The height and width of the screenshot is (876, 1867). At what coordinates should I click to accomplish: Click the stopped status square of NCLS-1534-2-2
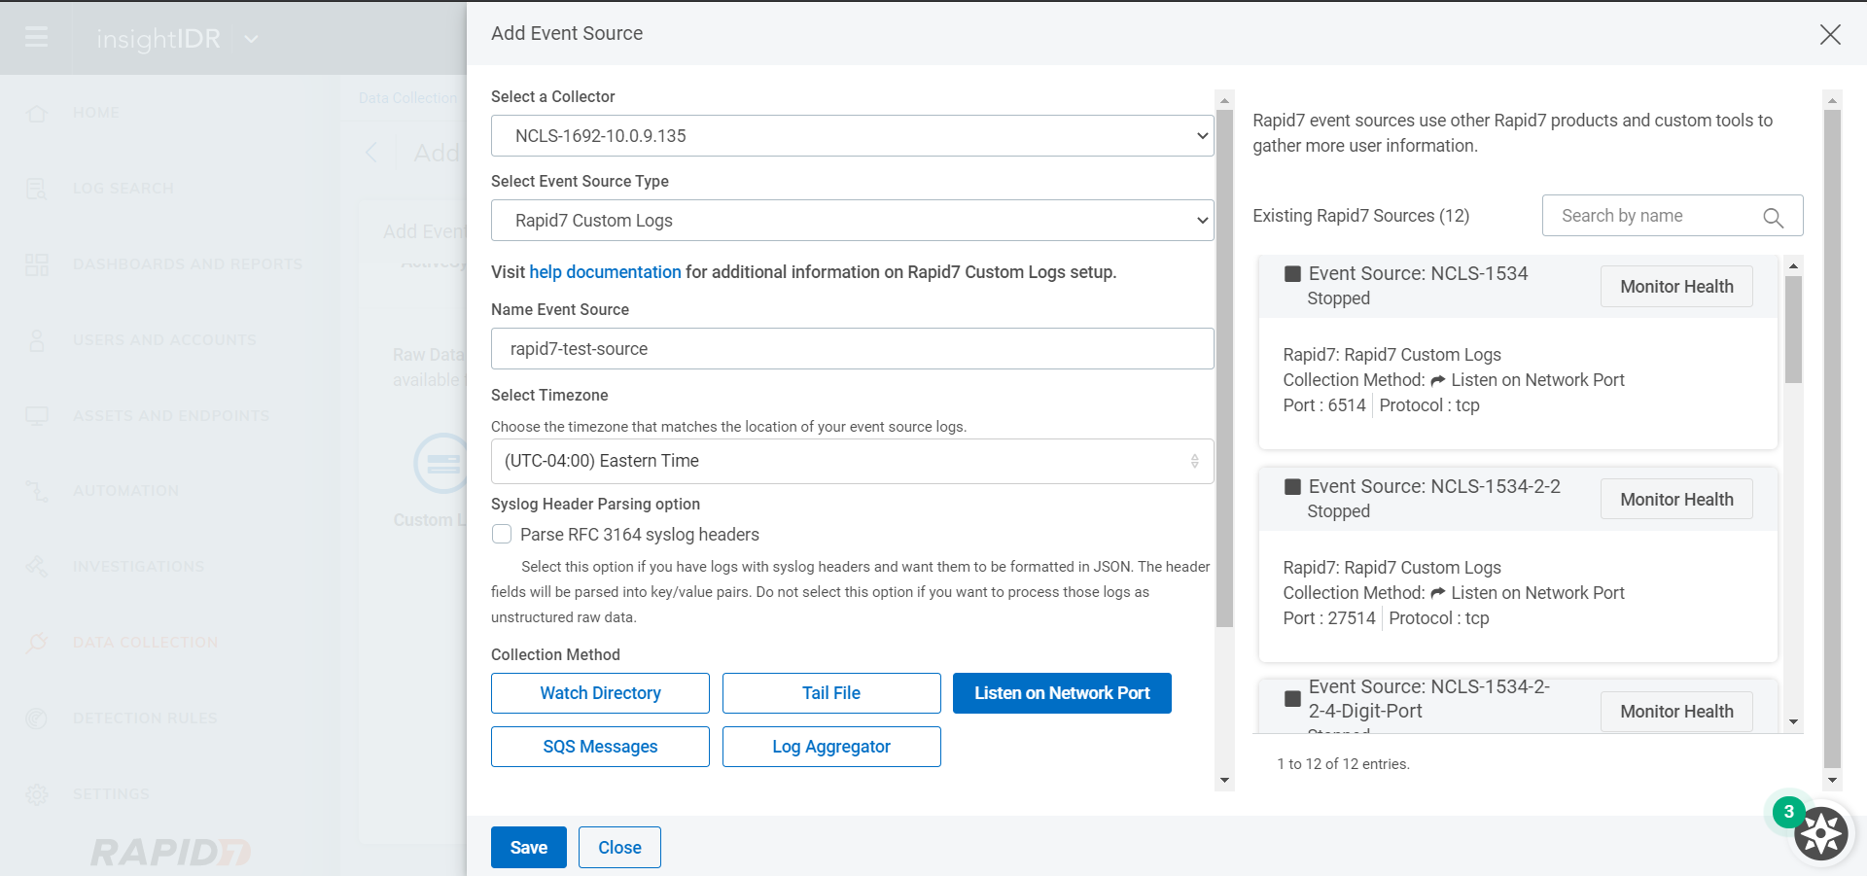[x=1292, y=487]
